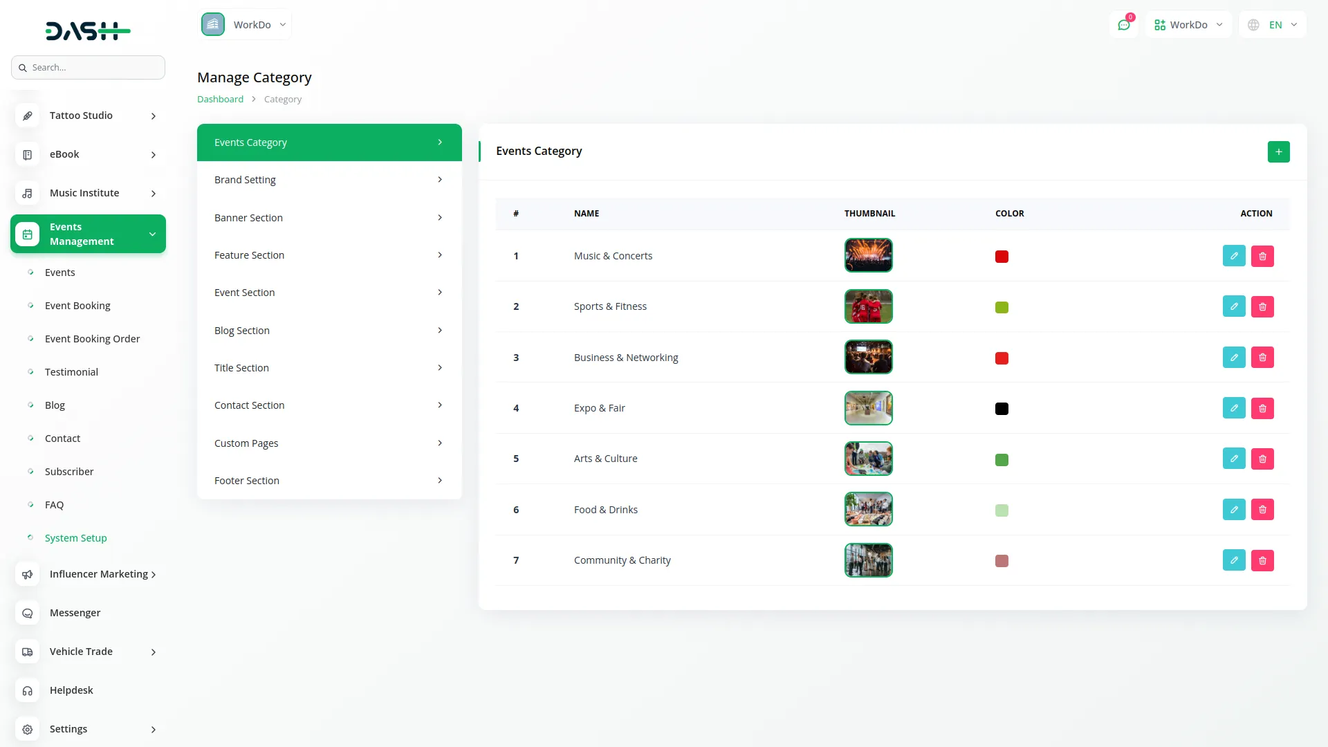This screenshot has height=747, width=1328.
Task: Click edit icon for Expo & Fair
Action: click(x=1234, y=408)
